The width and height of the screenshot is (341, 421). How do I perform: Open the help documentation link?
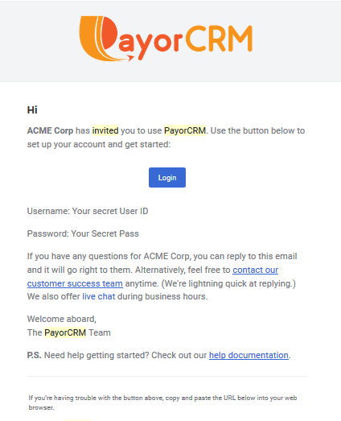pyautogui.click(x=249, y=355)
